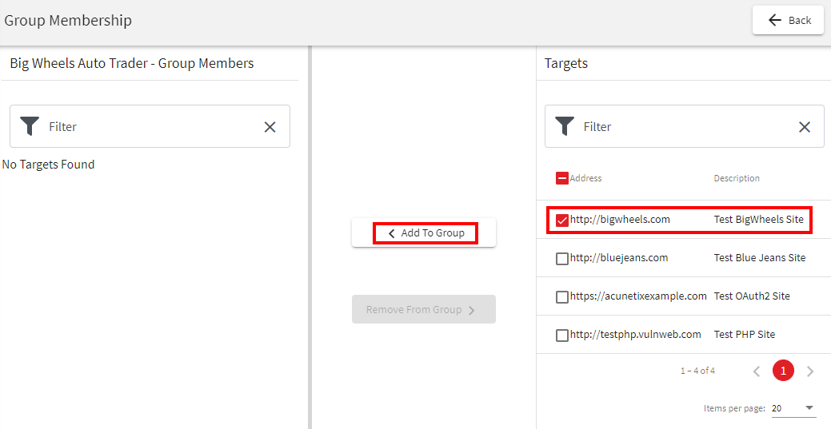Clear the Targets filter with X icon

pos(805,127)
